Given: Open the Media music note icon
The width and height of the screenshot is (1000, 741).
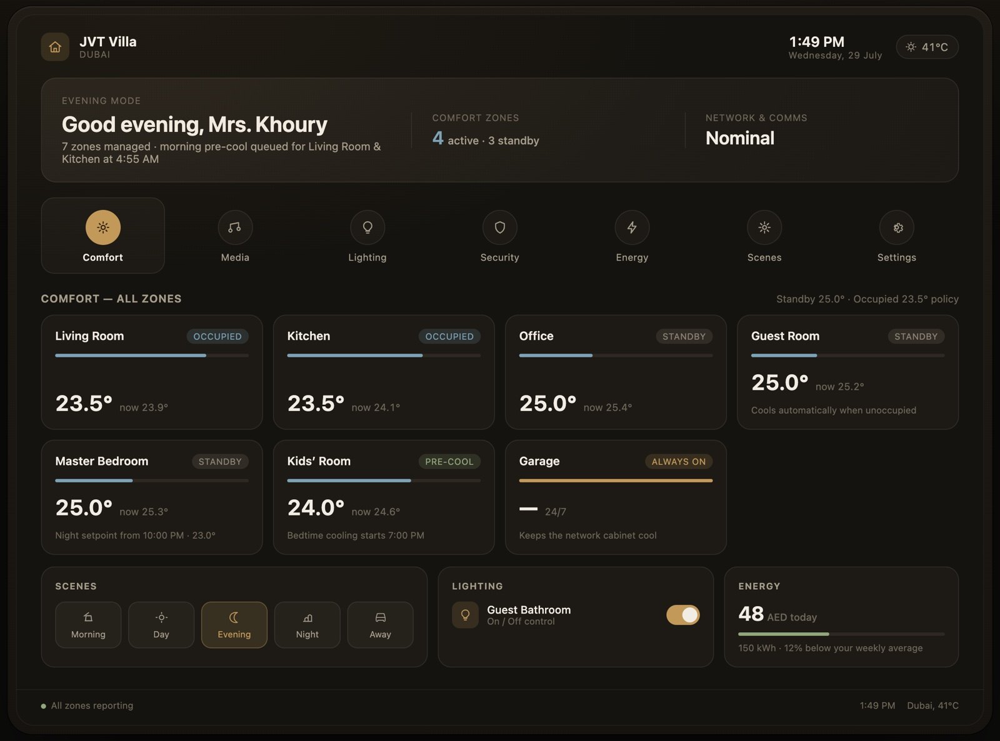Looking at the screenshot, I should pos(235,227).
